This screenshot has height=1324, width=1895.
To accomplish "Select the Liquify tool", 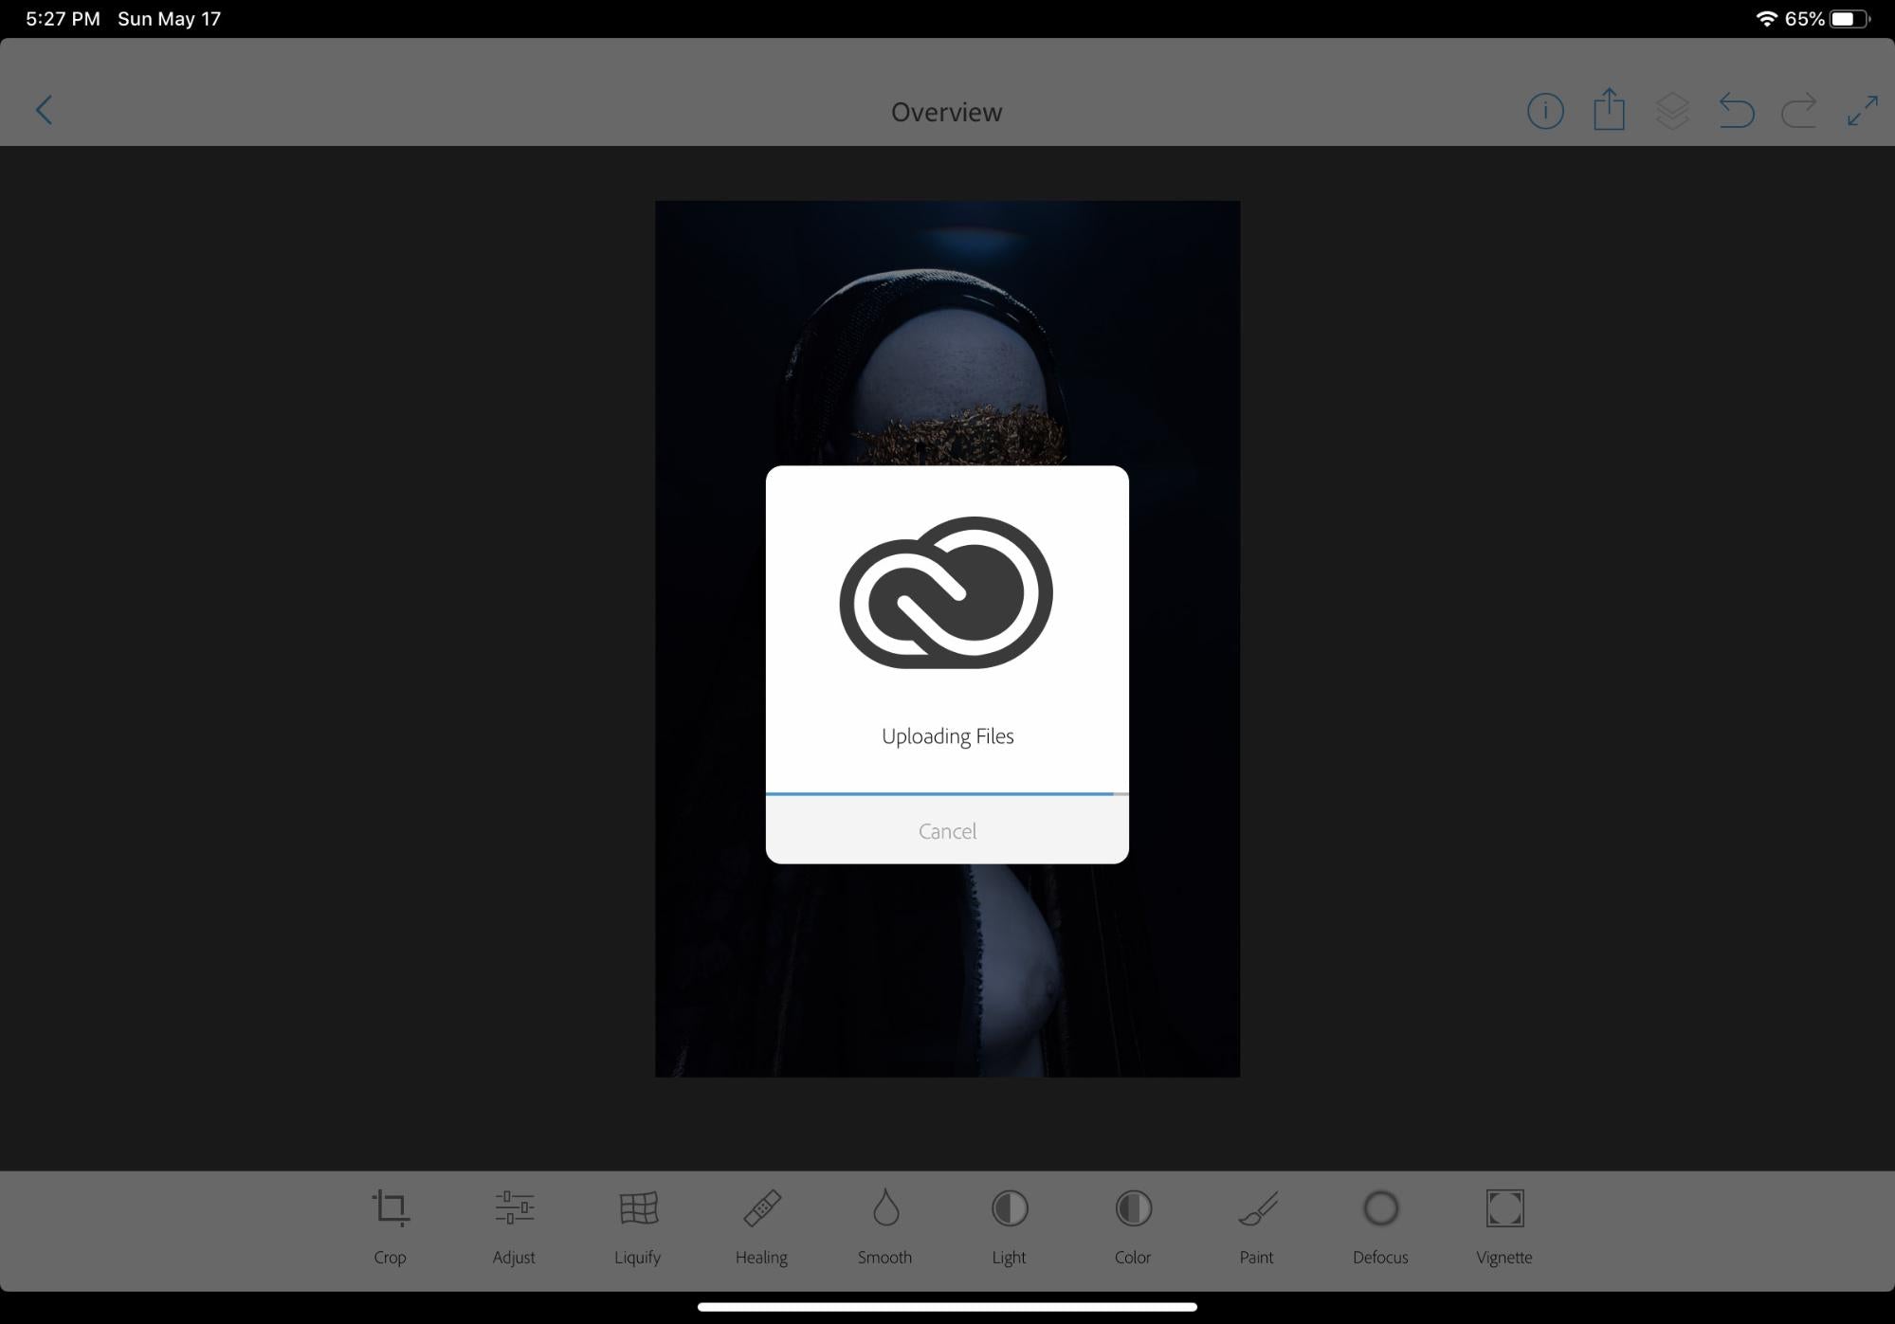I will (637, 1228).
